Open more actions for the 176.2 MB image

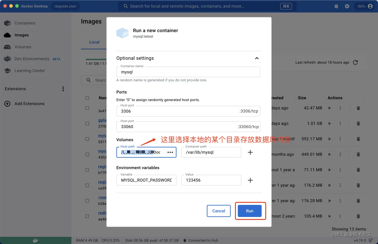coord(340,185)
